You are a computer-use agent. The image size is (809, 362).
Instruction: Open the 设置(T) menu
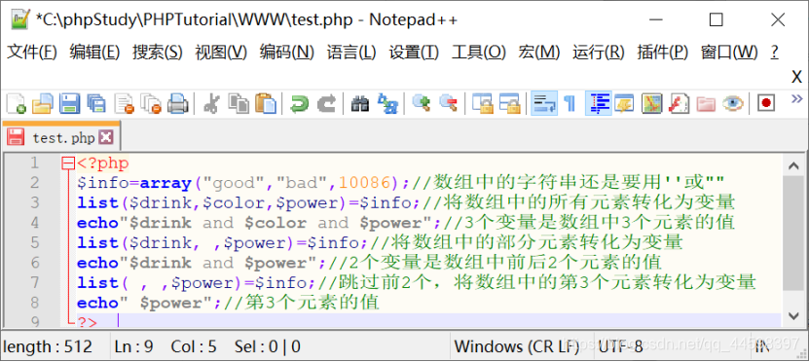coord(414,53)
